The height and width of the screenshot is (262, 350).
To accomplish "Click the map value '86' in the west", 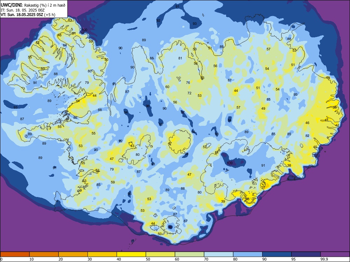I will coord(75,118).
